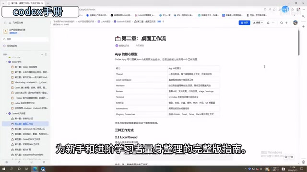Click the document vertical scrollbar thumb
The width and height of the screenshot is (307, 172).
298,43
